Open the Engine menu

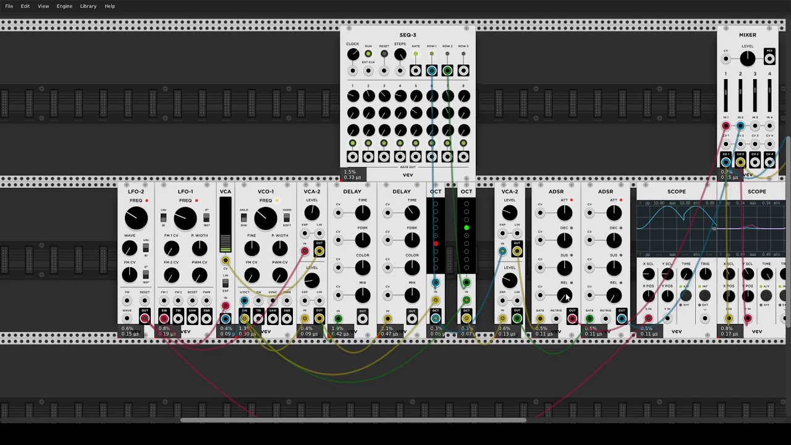coord(64,6)
